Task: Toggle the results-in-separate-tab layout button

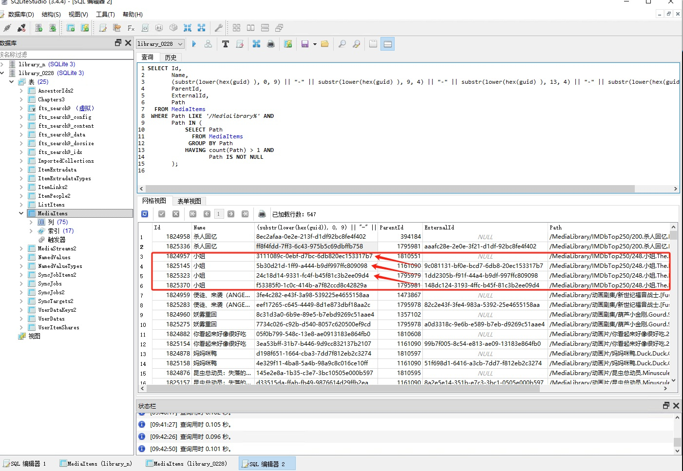Action: pos(373,44)
